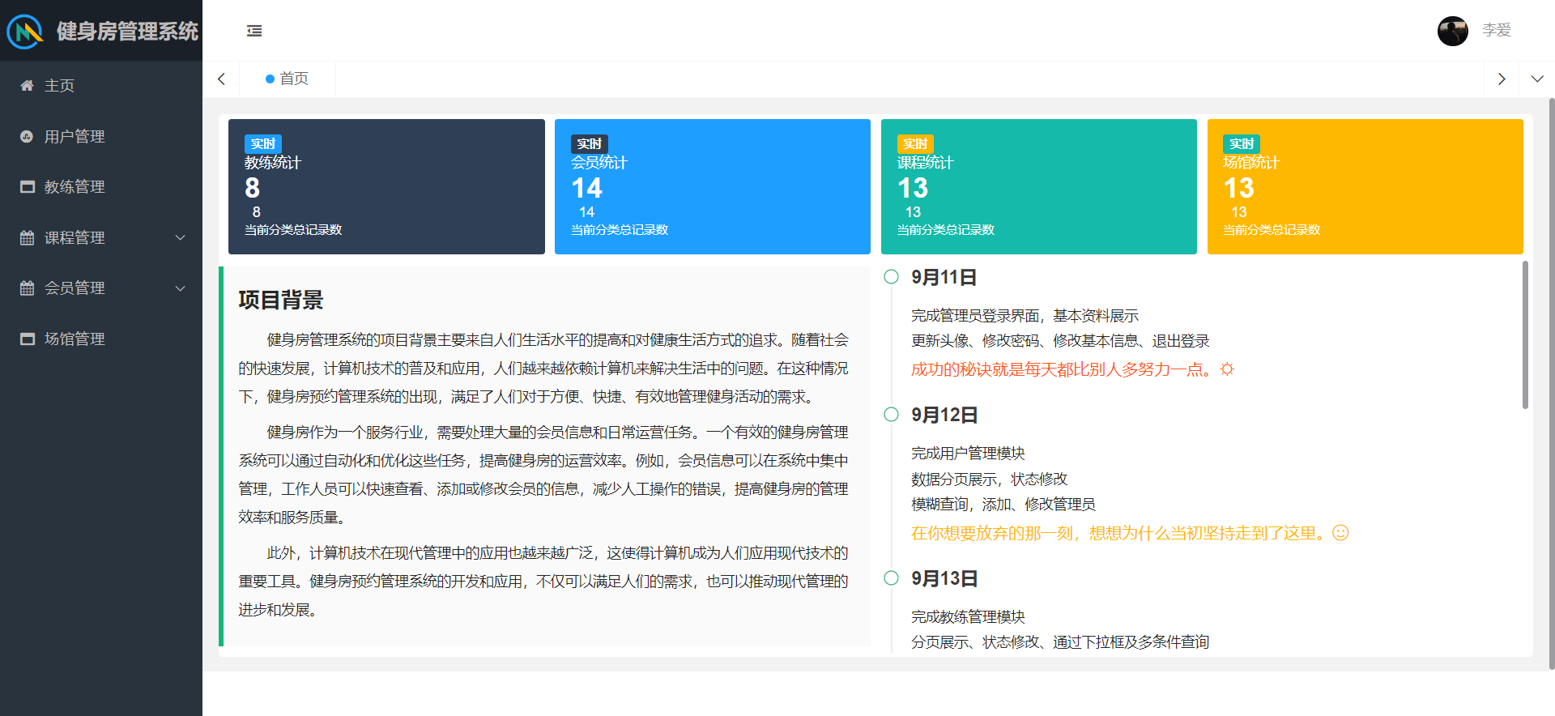
Task: Click the line 完成教练管理模块
Action: (968, 616)
